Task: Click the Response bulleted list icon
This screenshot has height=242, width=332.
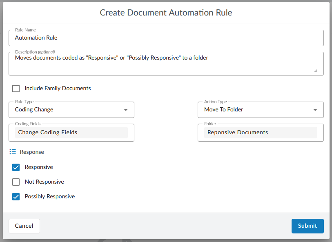Action: tap(13, 151)
